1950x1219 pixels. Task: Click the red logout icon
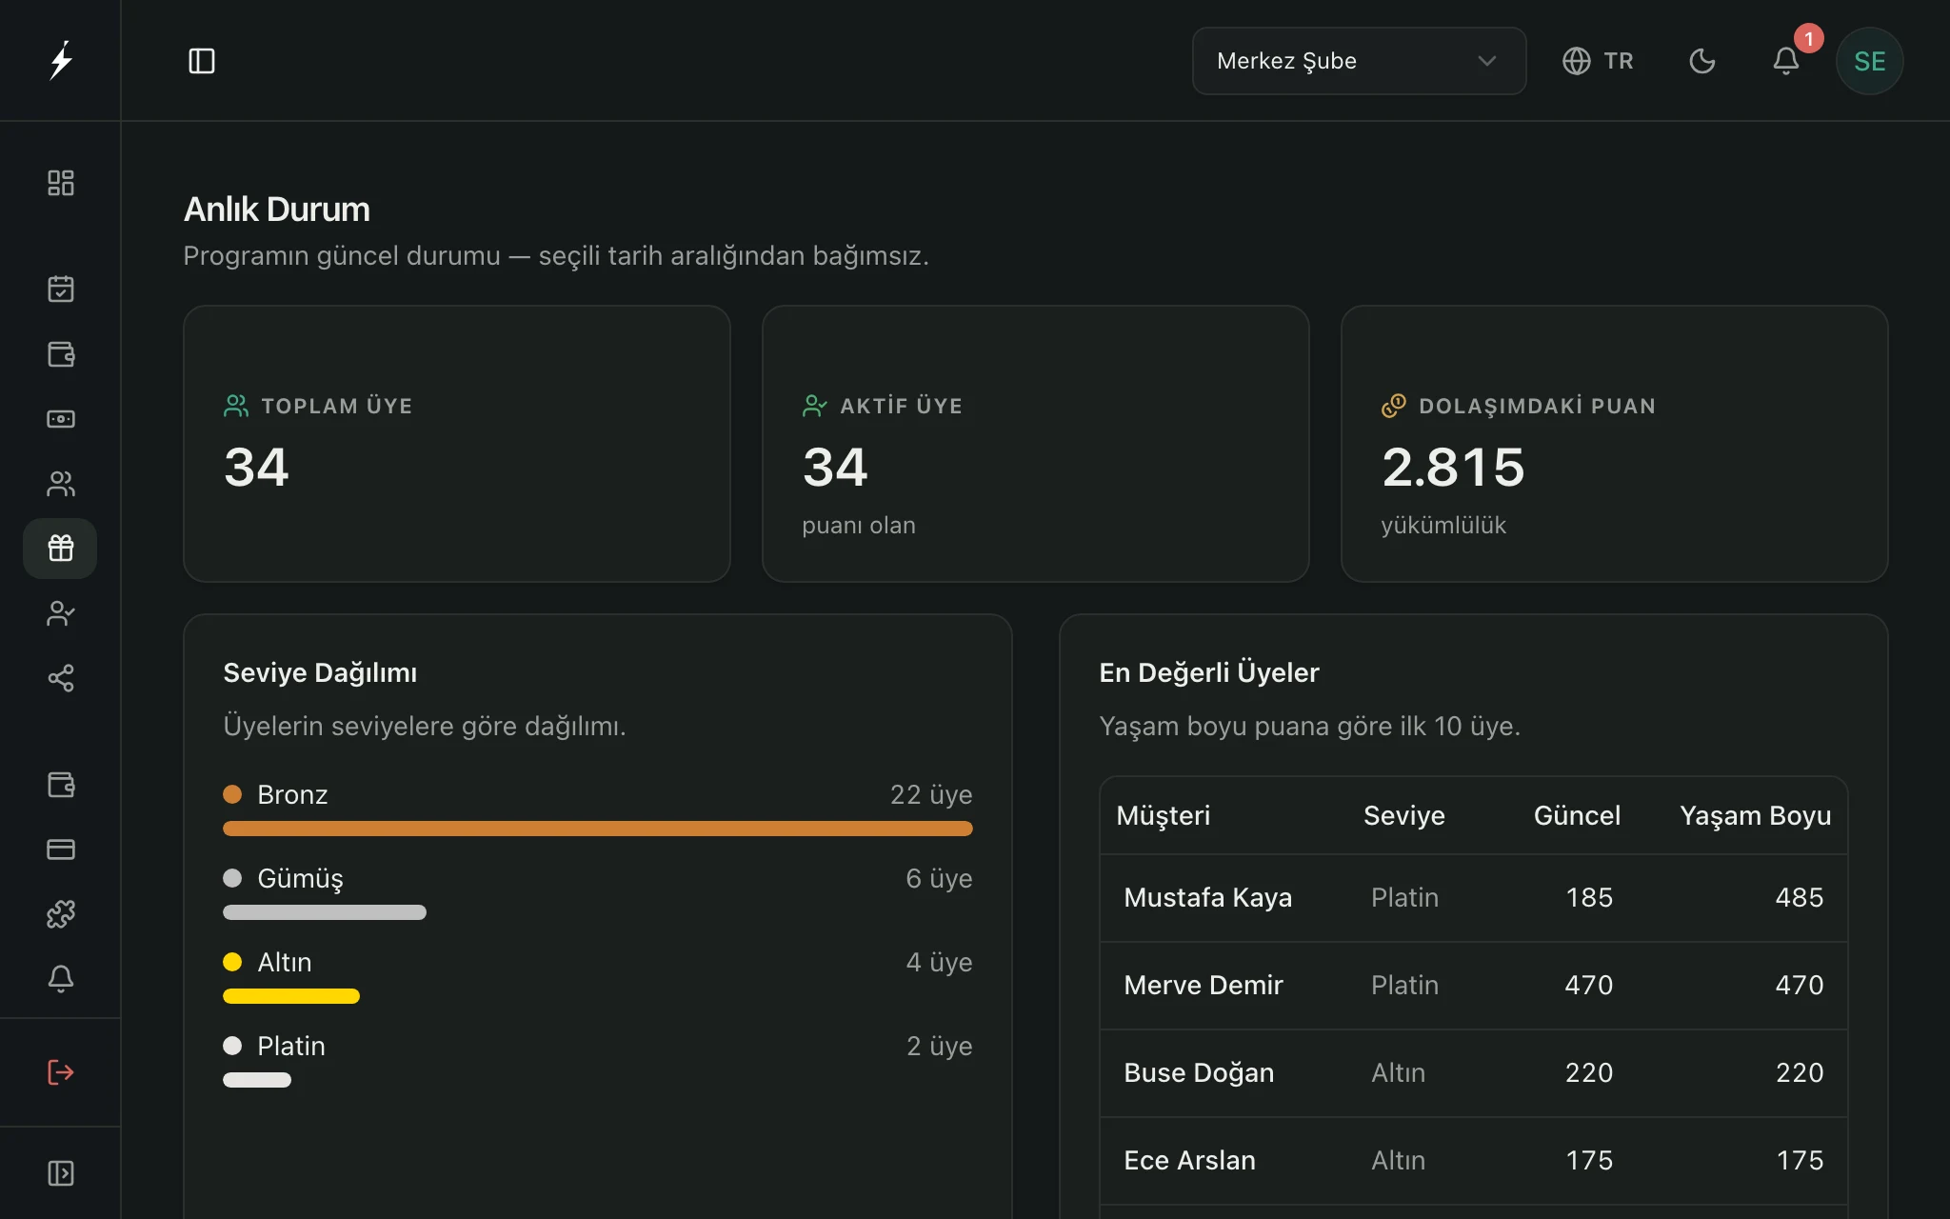click(61, 1072)
